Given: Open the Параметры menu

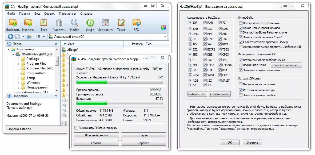Looking at the screenshot, I should point(68,13).
